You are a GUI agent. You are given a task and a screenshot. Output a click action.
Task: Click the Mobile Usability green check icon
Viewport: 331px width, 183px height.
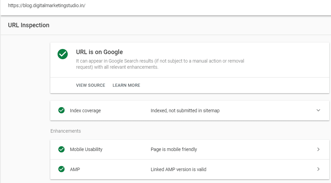(62, 149)
